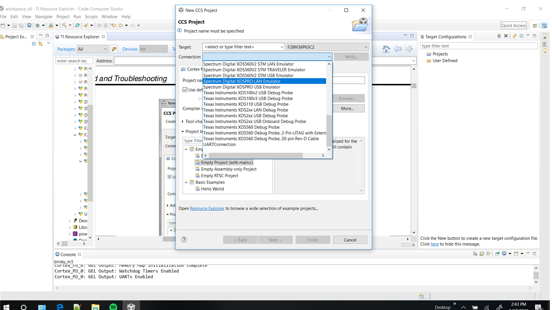552x310 pixels.
Task: Click back arrow in Resource Explorer
Action: tap(398, 49)
